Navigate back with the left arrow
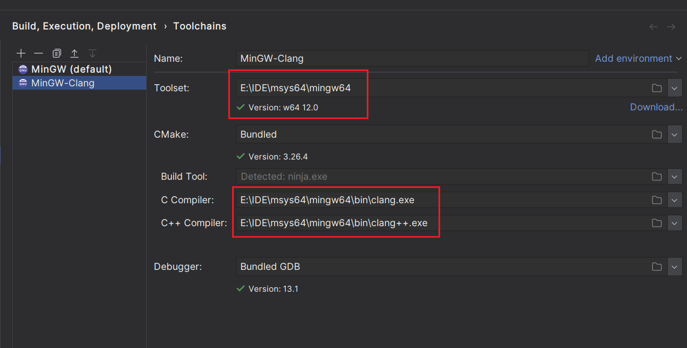Viewport: 687px width, 348px height. (654, 27)
